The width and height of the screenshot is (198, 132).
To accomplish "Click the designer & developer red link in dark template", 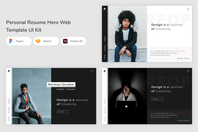I will point(179,113).
